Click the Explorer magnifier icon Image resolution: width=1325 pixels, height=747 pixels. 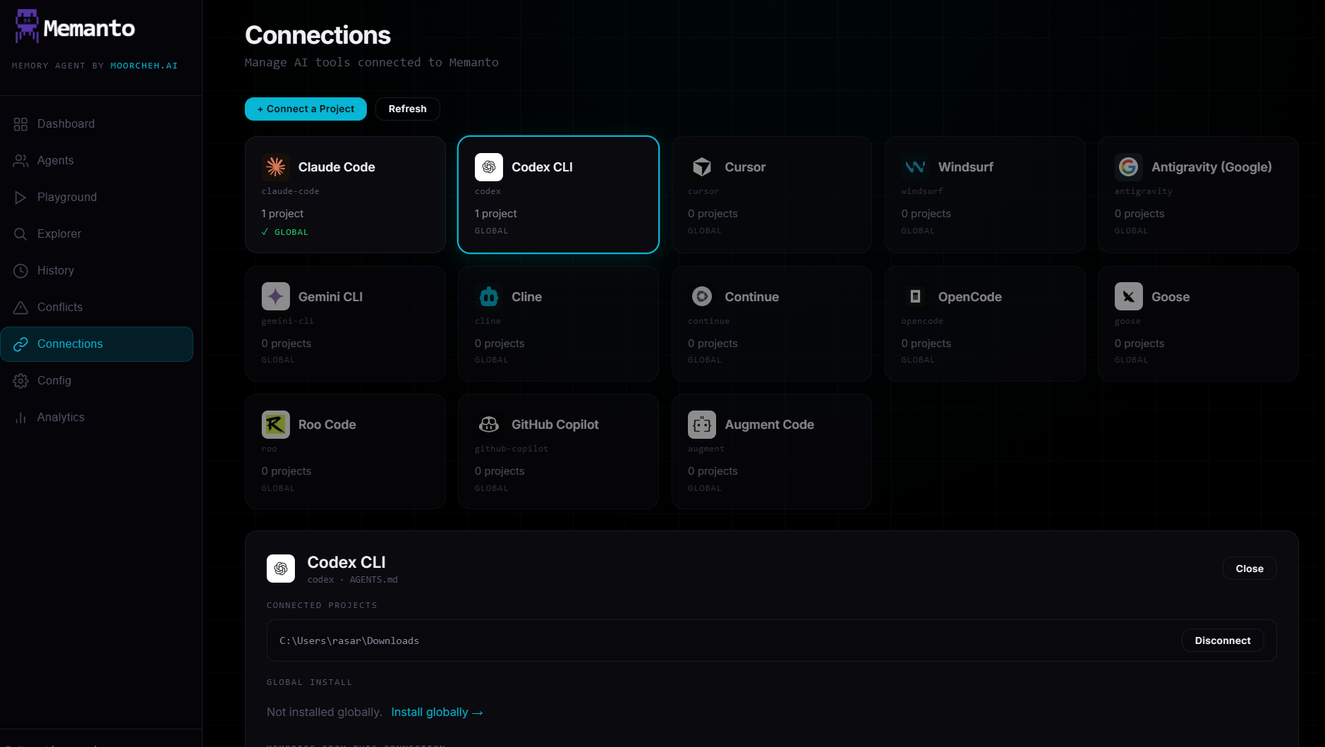20,234
